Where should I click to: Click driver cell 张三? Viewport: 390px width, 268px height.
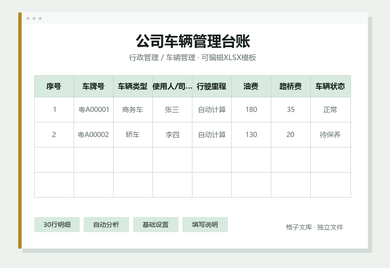pyautogui.click(x=172, y=109)
